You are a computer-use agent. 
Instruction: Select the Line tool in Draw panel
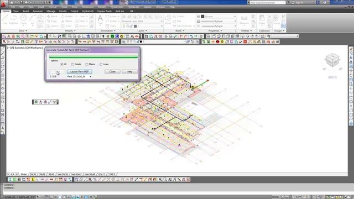tap(5, 20)
